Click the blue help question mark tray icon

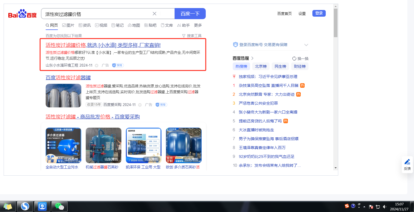353,206
